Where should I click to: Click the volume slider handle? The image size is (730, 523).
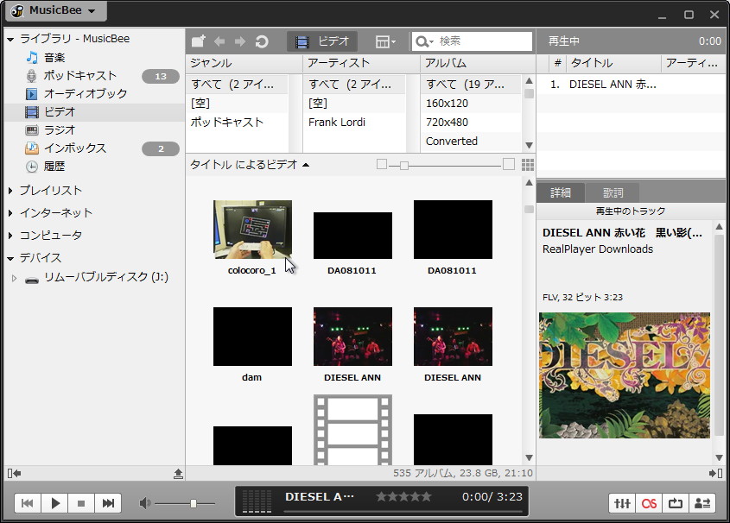(x=194, y=502)
